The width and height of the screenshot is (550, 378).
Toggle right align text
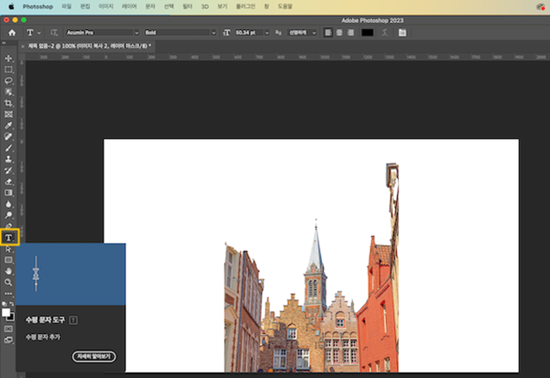click(349, 33)
